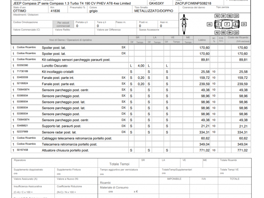Viewport: 264px width, 198px height.
Task: Select zone D inside the car outline
Action: coord(218,24)
